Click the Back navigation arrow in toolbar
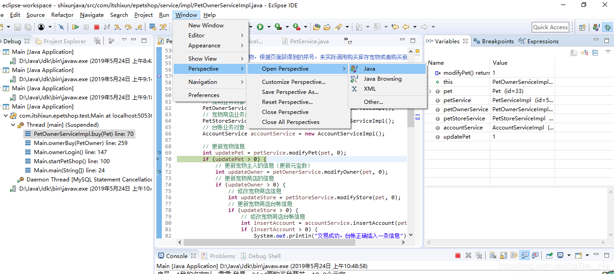Viewport: 614px width, 274px height. point(406,27)
